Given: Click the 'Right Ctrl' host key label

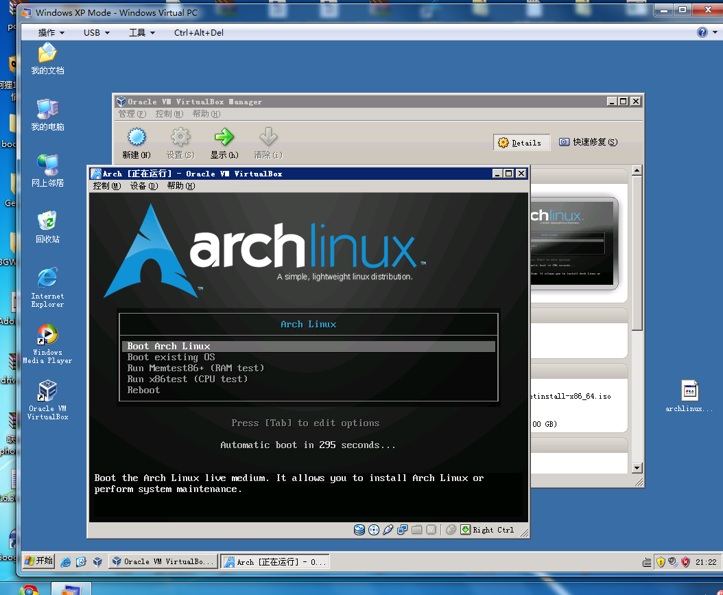Looking at the screenshot, I should click(493, 530).
